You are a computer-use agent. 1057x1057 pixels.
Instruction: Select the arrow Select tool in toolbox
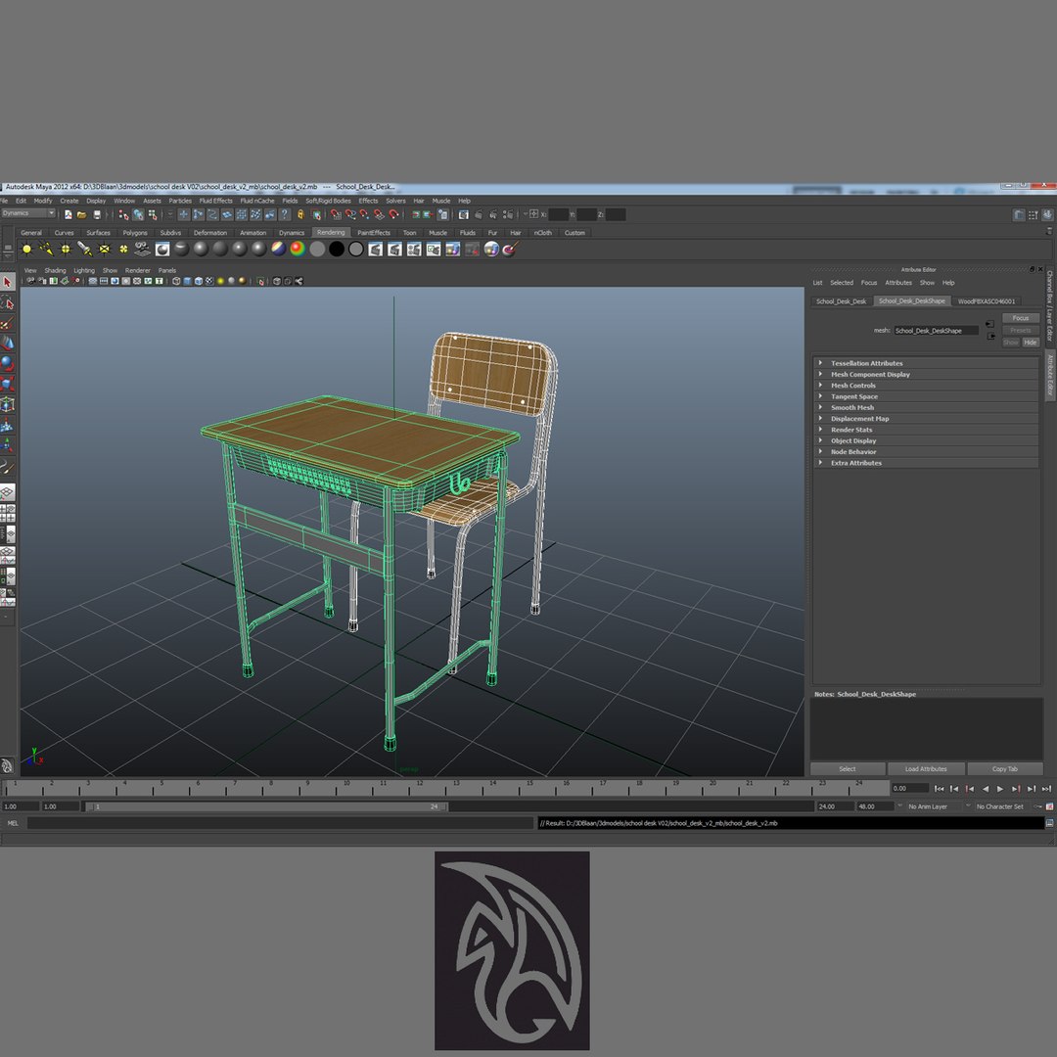pos(8,283)
